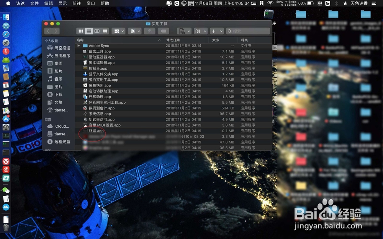Click the Edit Tags toolbar button
The width and height of the screenshot is (383, 239).
pyautogui.click(x=164, y=31)
